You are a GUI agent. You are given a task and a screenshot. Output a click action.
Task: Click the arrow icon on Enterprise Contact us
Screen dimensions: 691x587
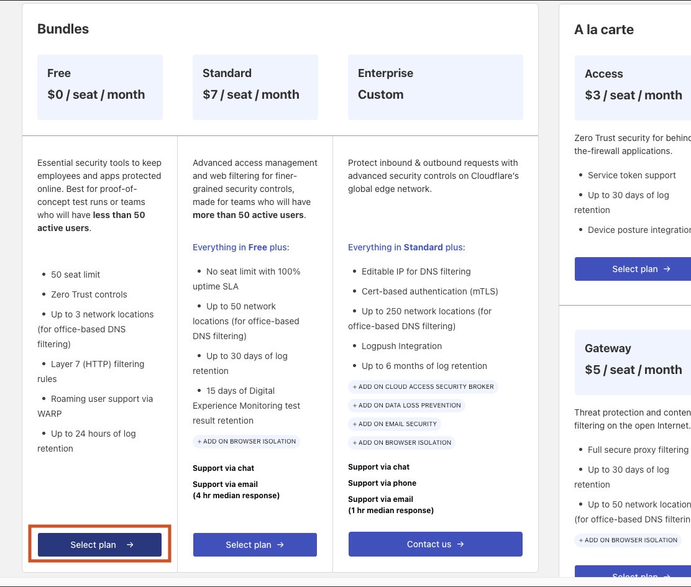pyautogui.click(x=460, y=544)
